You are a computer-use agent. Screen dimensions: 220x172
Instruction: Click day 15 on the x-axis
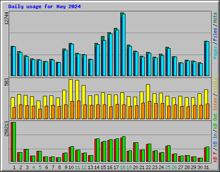click(103, 167)
